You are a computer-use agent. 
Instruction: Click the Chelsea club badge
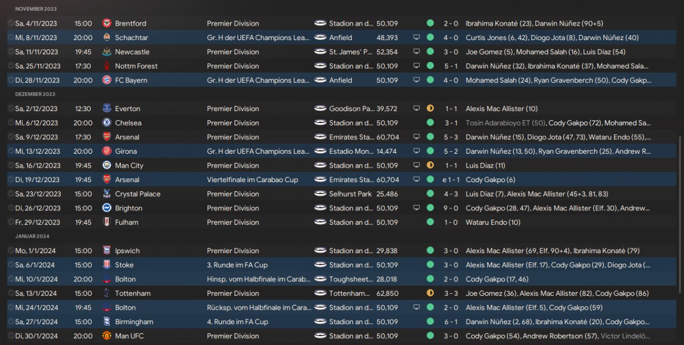106,123
